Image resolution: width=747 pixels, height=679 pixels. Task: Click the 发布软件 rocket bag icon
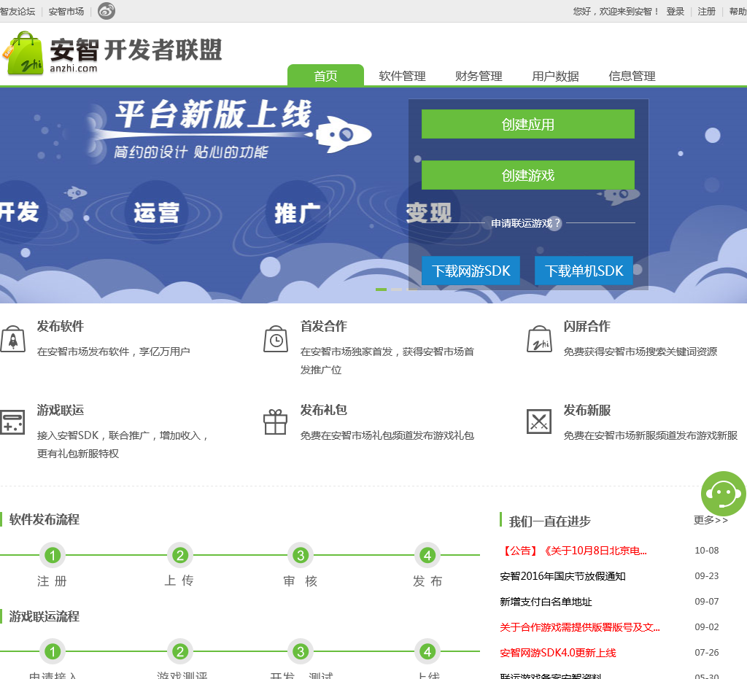pyautogui.click(x=13, y=339)
